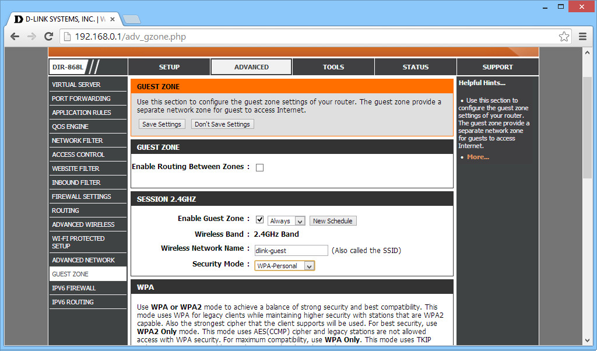597x351 pixels.
Task: Click the browser back arrow
Action: click(15, 36)
